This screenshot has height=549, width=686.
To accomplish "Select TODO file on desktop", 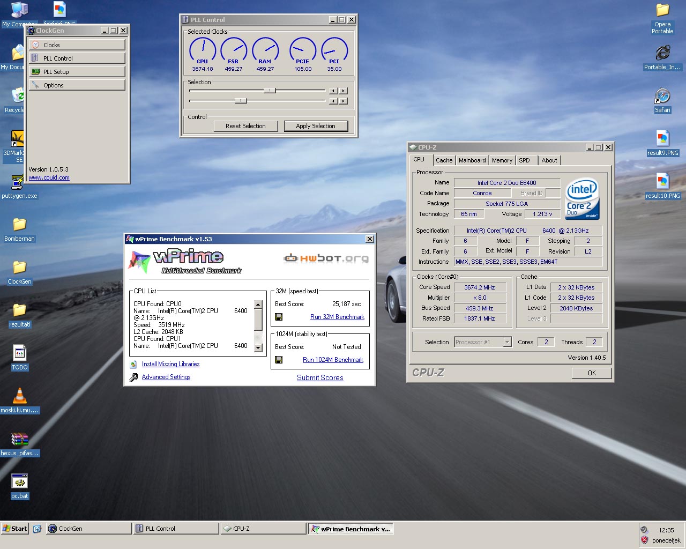I will [x=19, y=358].
